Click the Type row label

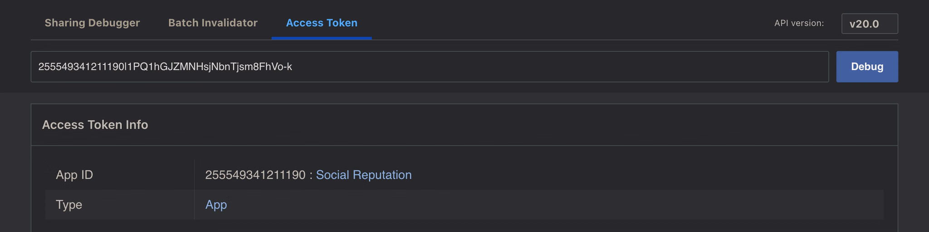69,205
